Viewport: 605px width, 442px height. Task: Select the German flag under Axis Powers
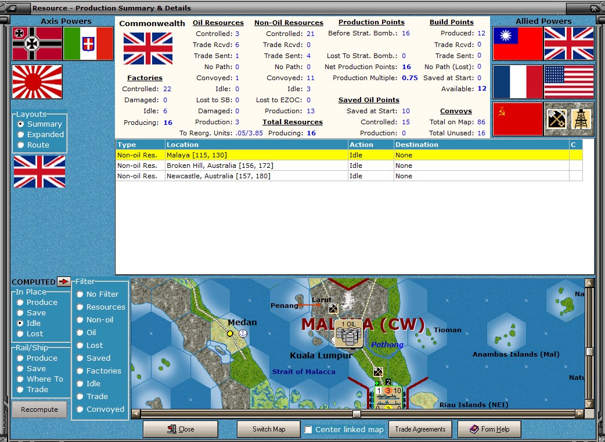pyautogui.click(x=37, y=44)
